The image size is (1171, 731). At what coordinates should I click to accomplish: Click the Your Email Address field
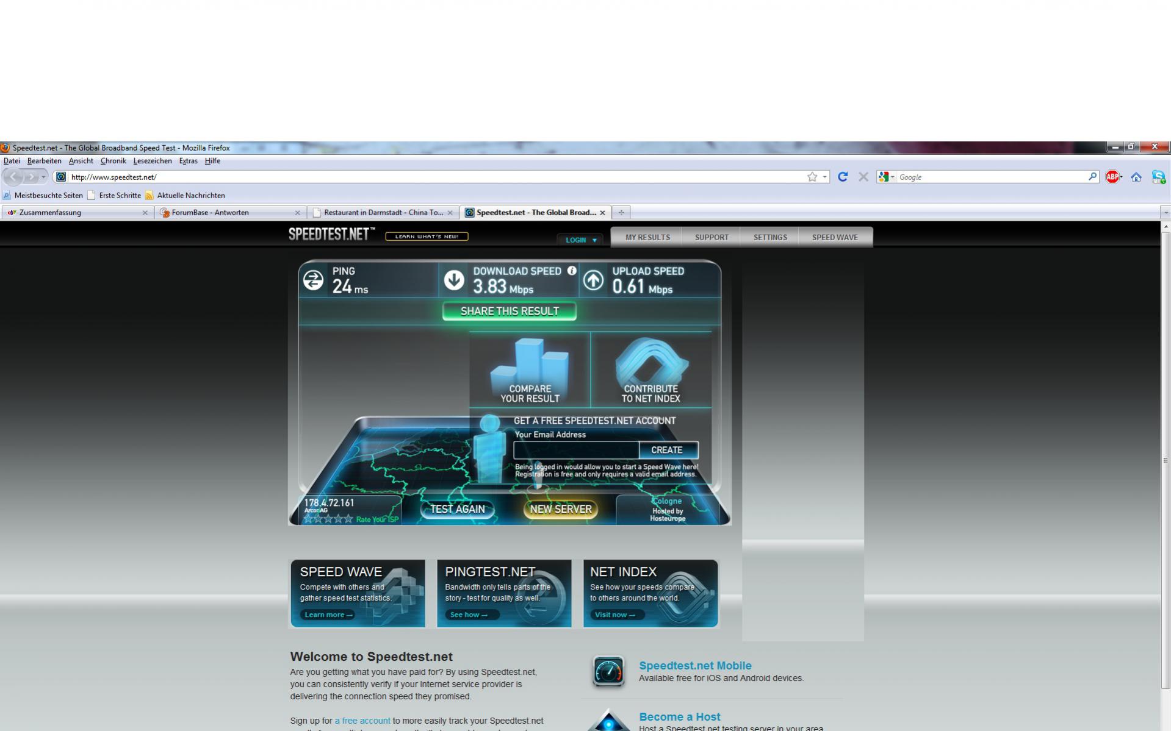point(576,450)
